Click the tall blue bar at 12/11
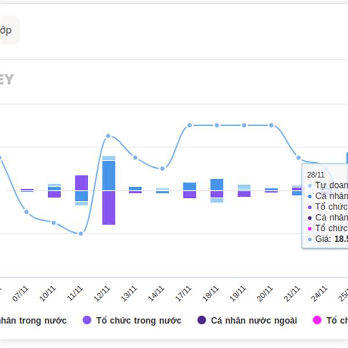The height and width of the screenshot is (348, 348). pos(108,175)
